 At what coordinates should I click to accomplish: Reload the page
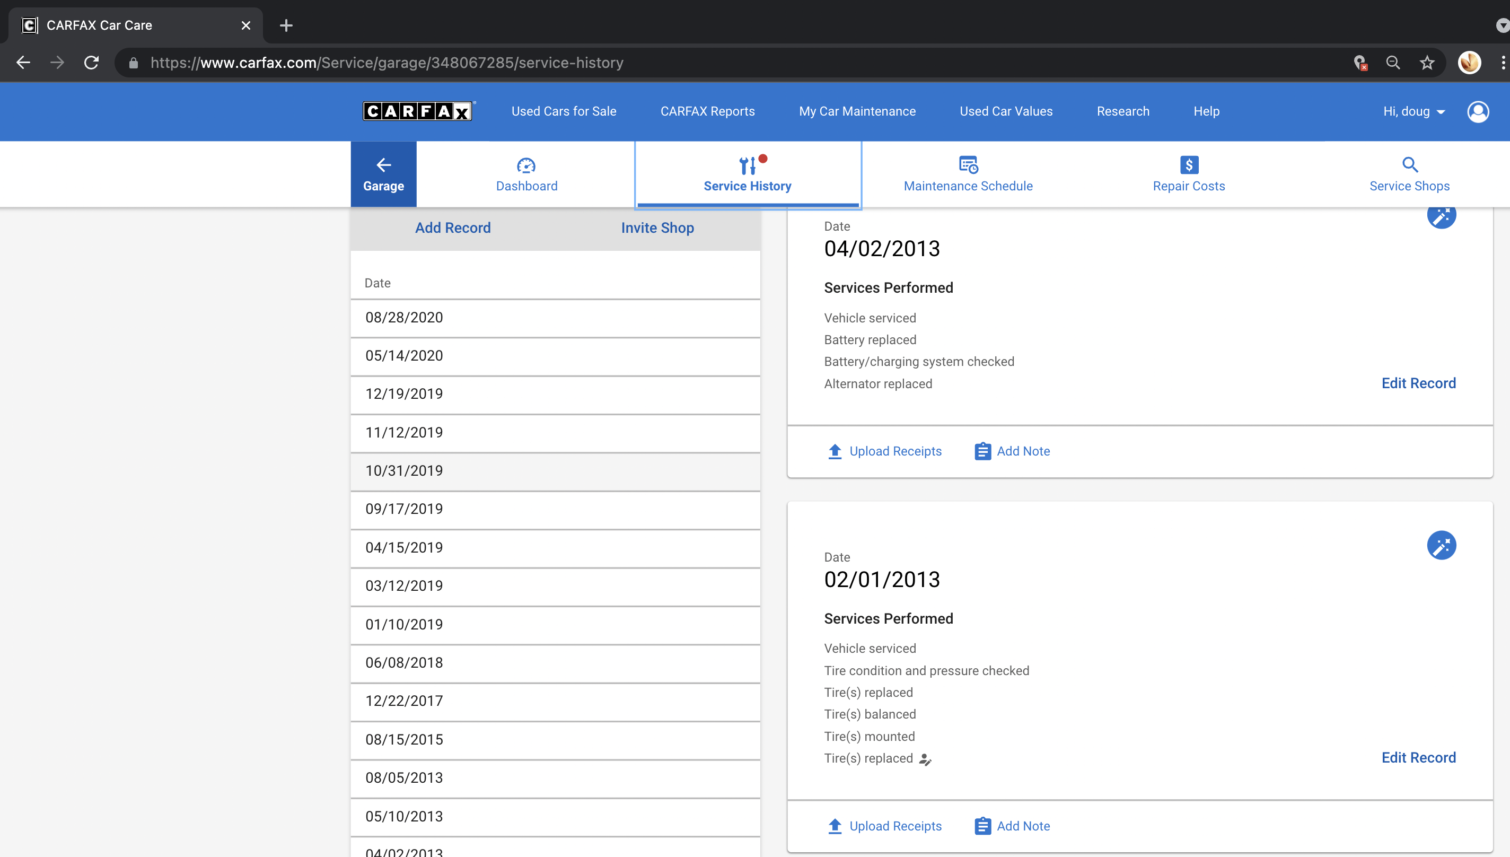[91, 63]
